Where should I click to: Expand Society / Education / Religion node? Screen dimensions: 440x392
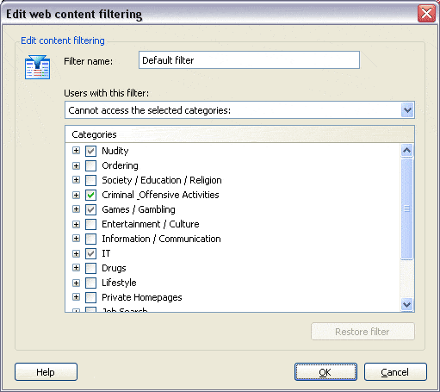point(76,180)
